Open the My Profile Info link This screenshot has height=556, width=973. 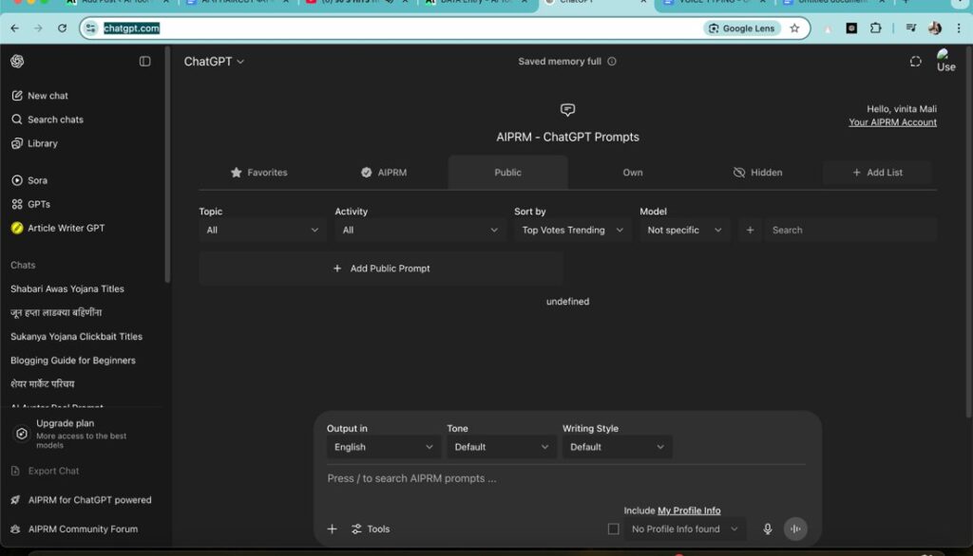pyautogui.click(x=689, y=510)
